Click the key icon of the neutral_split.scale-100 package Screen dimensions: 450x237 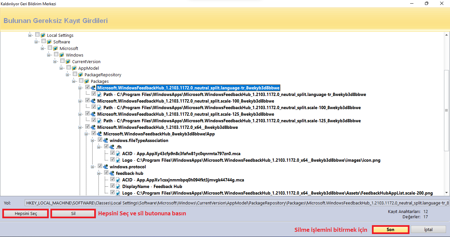93,101
